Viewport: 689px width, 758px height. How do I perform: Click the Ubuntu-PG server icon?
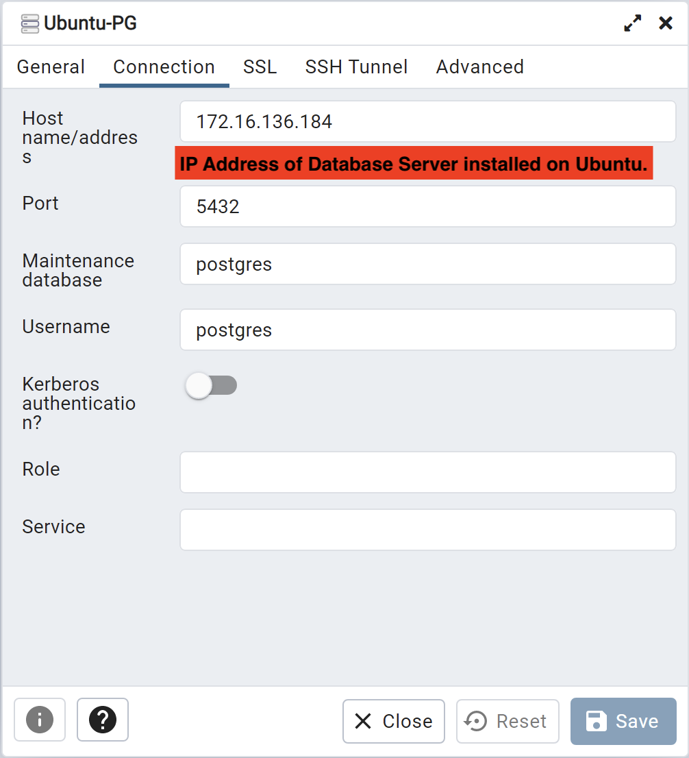point(30,24)
